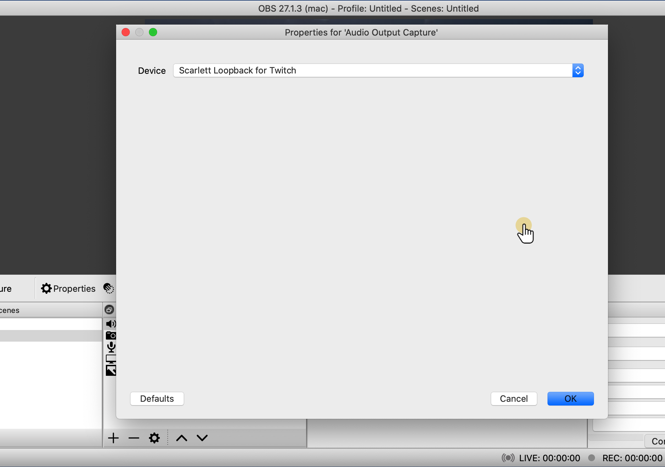Image resolution: width=665 pixels, height=467 pixels.
Task: Click the Defaults button
Action: [157, 398]
